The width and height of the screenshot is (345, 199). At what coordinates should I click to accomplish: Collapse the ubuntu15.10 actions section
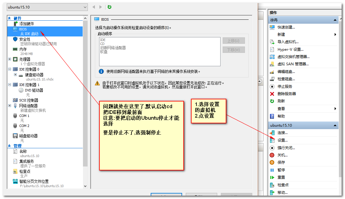coord(335,125)
